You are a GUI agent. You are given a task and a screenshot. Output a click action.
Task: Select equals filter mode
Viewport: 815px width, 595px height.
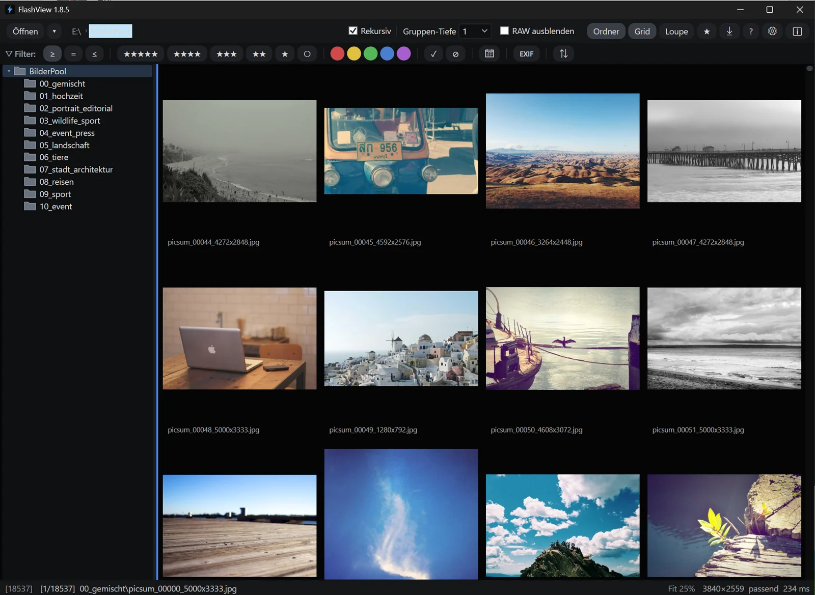point(73,53)
